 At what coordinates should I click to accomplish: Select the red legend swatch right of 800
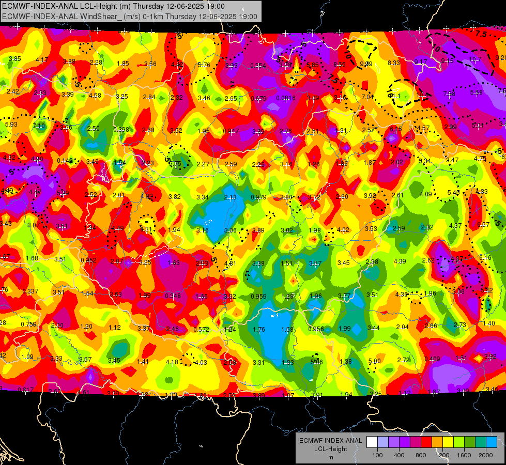click(426, 442)
